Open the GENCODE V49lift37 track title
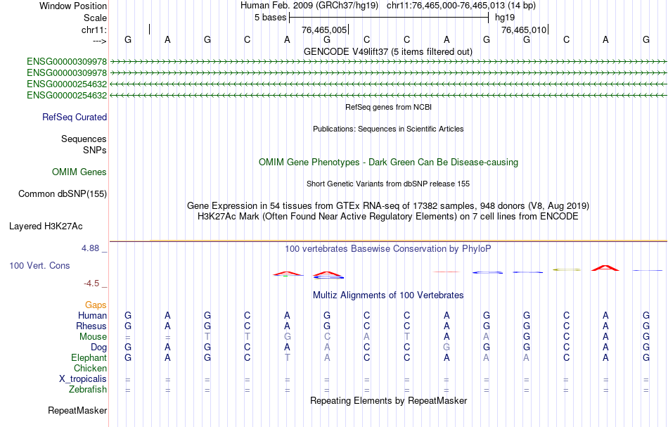 (388, 51)
